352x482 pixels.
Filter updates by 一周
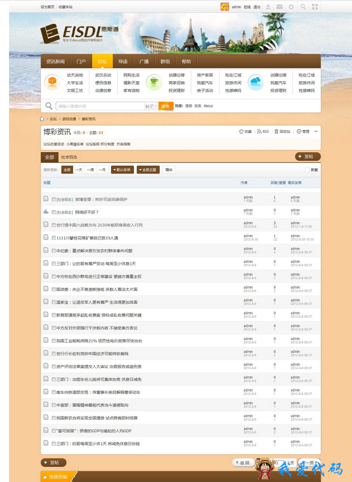click(x=90, y=170)
